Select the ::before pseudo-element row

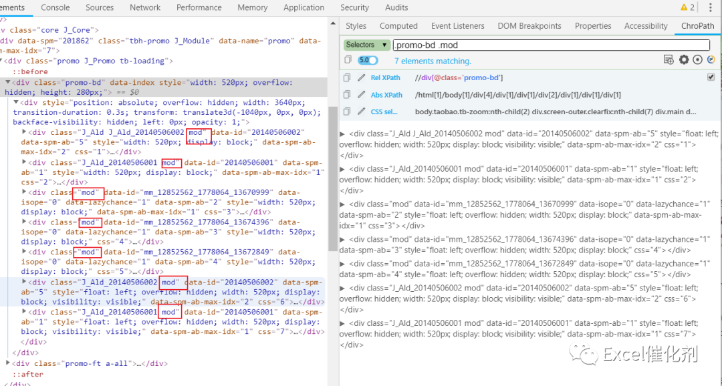tap(30, 71)
